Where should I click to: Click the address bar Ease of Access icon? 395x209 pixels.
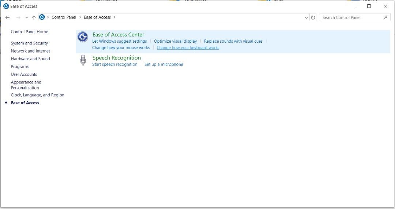click(42, 17)
